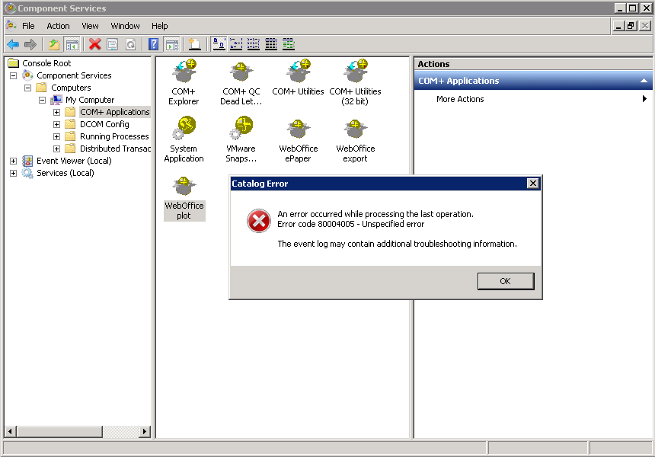The image size is (655, 457).
Task: Select the WebOffice ePaper application icon
Action: point(298,130)
